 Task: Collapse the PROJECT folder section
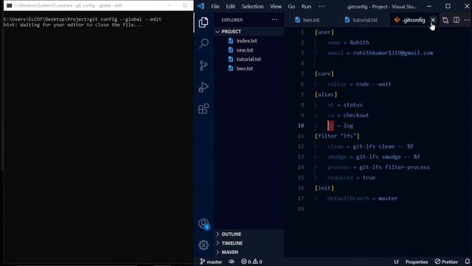tap(231, 31)
